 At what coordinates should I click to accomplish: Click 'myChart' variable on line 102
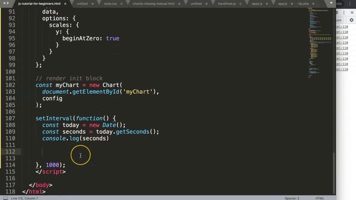67,85
